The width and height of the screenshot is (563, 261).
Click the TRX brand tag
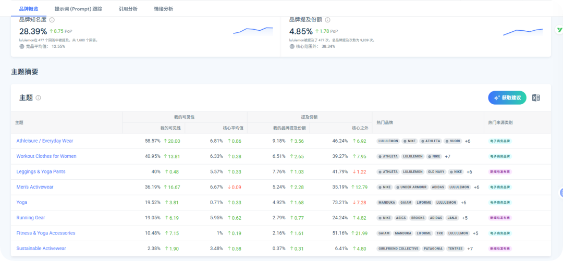(x=439, y=233)
